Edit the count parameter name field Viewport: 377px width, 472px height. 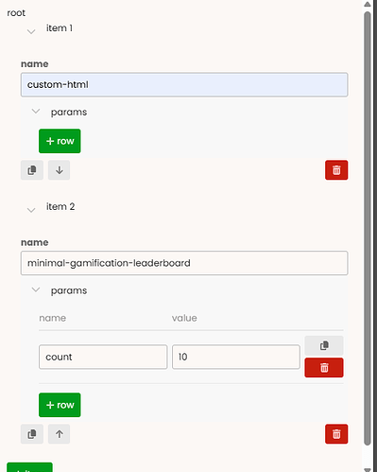103,357
